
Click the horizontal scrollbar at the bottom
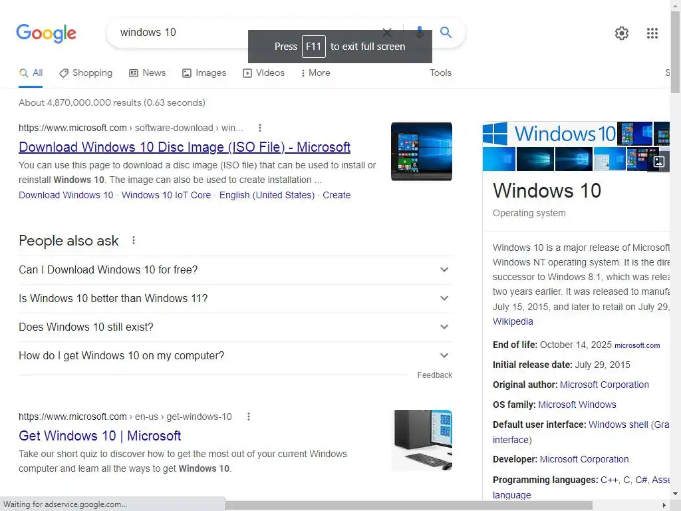(x=408, y=505)
